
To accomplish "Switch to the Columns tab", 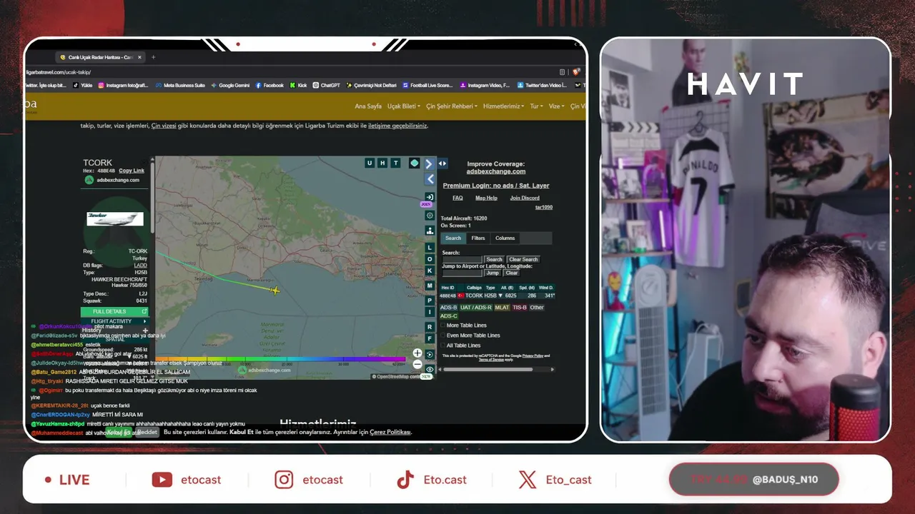I will coord(505,238).
